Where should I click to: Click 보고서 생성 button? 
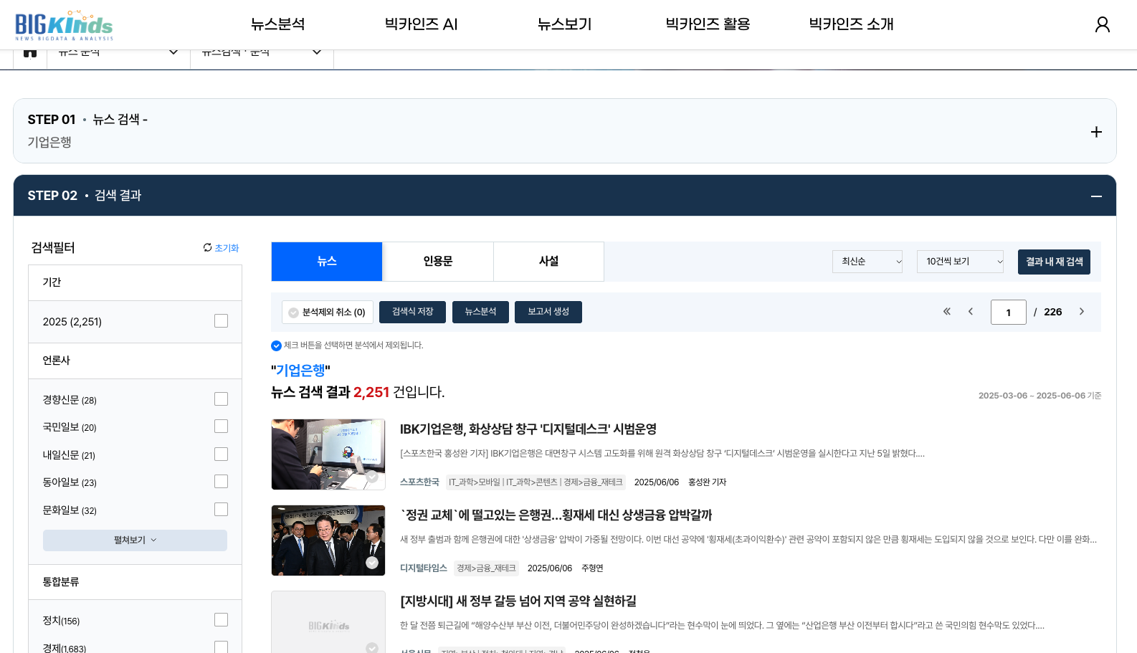pos(548,312)
